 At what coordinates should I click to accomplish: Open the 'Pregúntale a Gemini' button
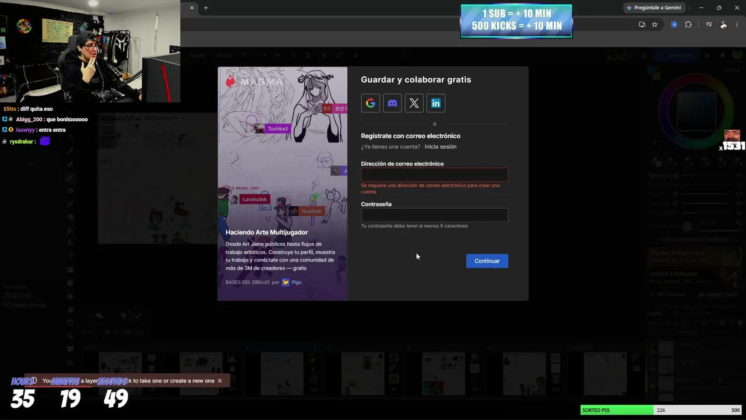coord(653,8)
